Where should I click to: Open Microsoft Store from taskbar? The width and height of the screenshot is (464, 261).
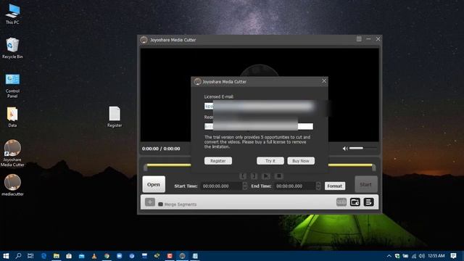coord(69,256)
